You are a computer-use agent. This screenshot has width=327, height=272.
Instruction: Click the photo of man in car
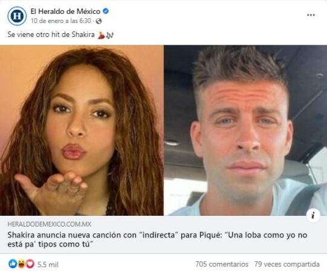click(245, 131)
